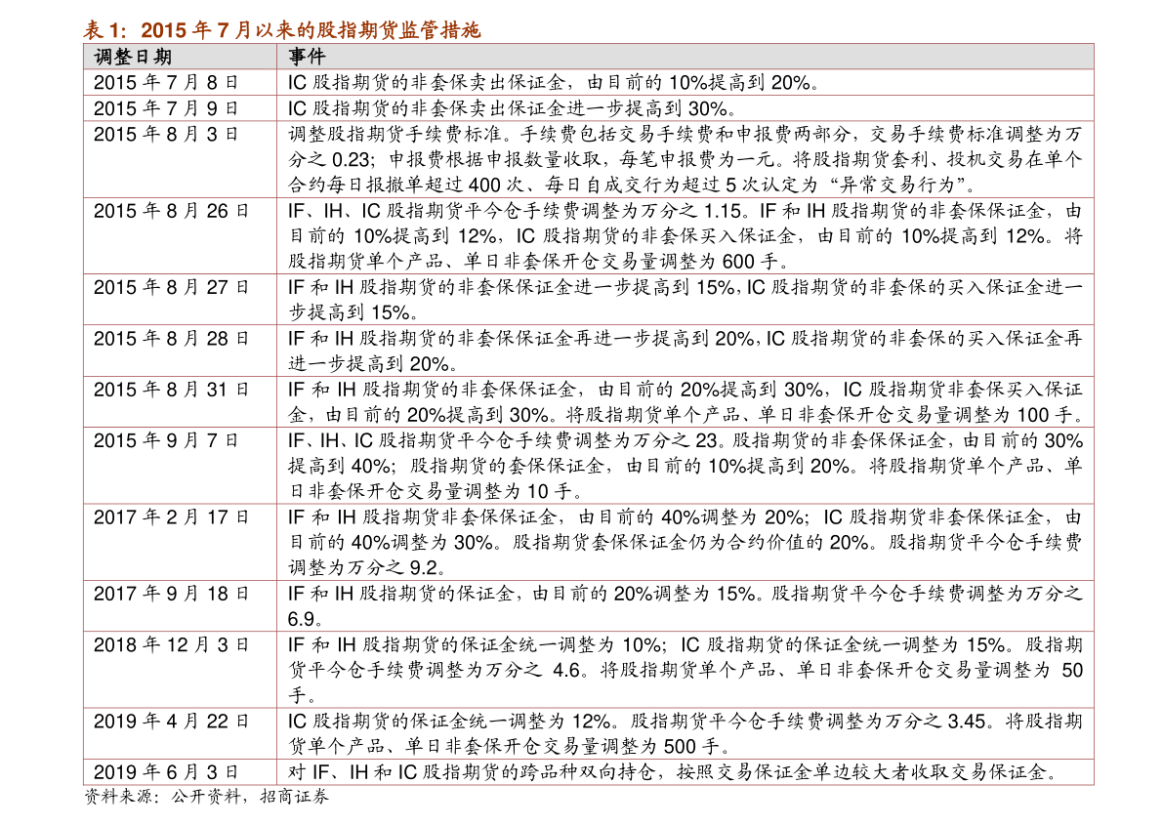Click the Aug 28 event line '再进一步提高到20%'
The image size is (1163, 826).
[685, 338]
